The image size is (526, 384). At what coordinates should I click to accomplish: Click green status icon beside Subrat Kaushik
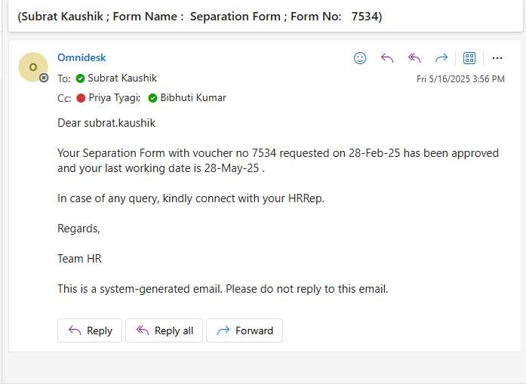80,78
